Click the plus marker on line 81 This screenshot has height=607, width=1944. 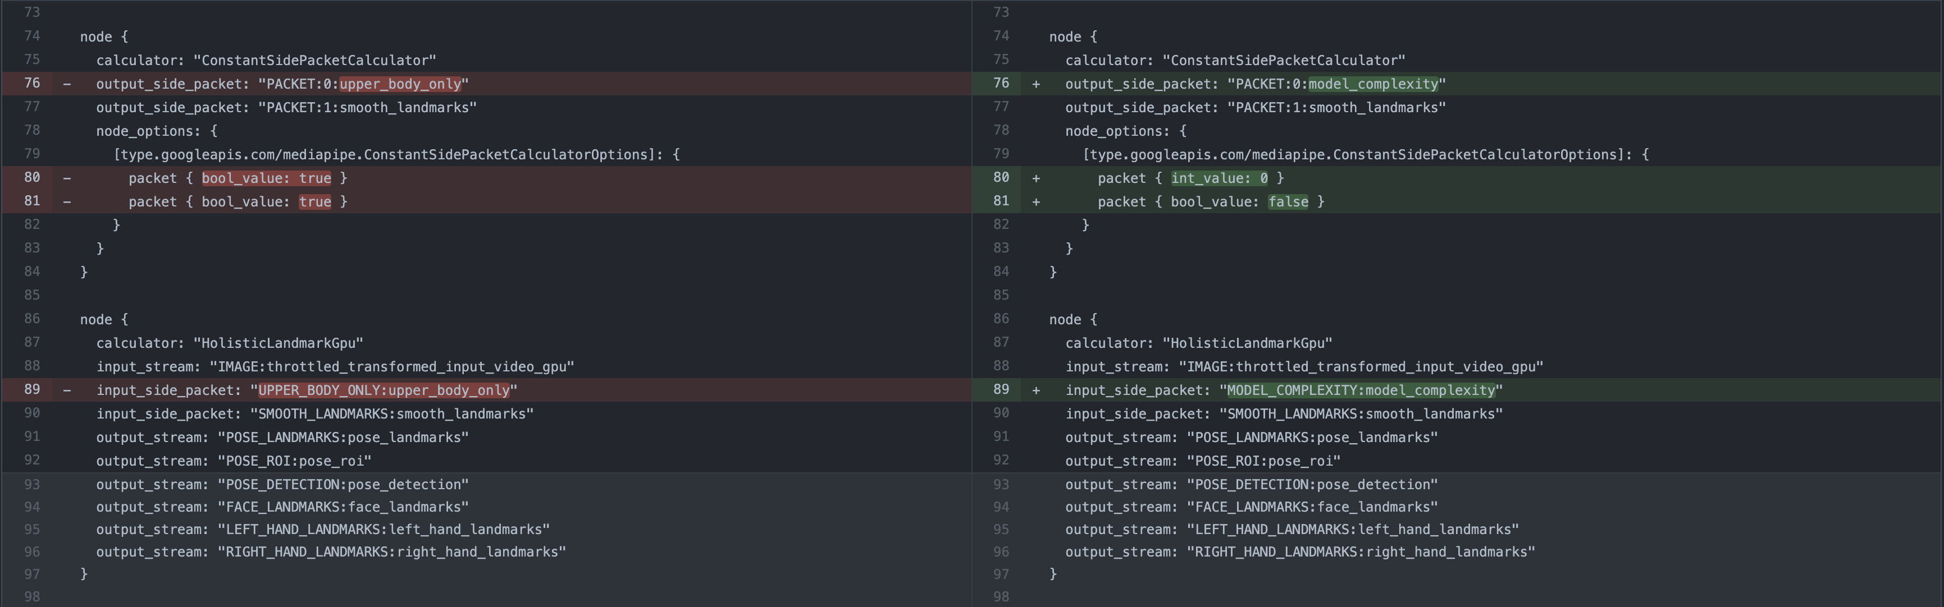1035,201
